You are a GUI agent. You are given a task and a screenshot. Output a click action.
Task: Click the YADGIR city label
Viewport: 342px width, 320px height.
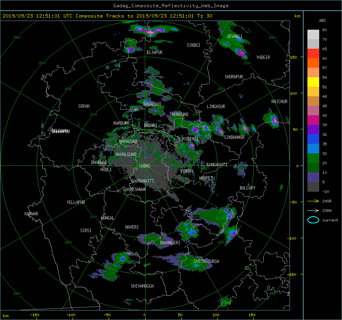[263, 57]
